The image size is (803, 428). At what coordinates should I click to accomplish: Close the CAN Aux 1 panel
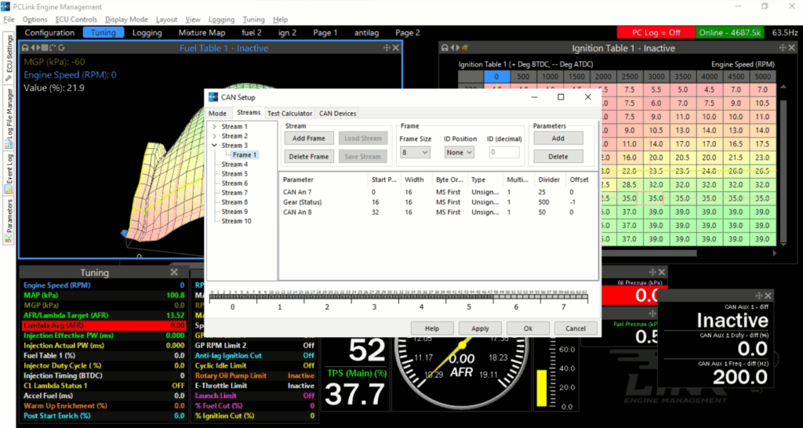pos(768,296)
